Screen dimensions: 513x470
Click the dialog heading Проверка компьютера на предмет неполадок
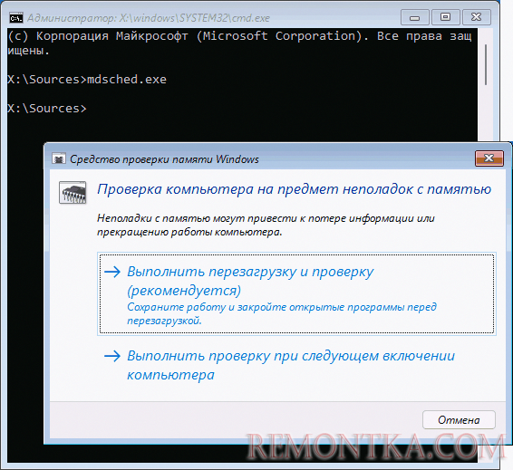(x=295, y=189)
